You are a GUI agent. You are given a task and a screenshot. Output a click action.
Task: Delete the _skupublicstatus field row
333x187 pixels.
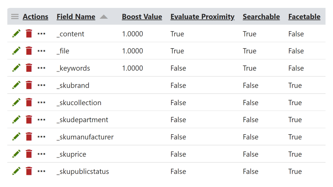tap(29, 171)
